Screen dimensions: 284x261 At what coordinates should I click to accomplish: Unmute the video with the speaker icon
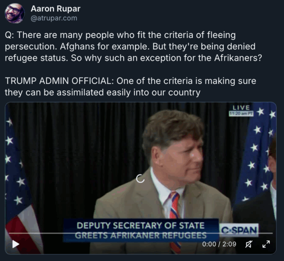click(249, 244)
